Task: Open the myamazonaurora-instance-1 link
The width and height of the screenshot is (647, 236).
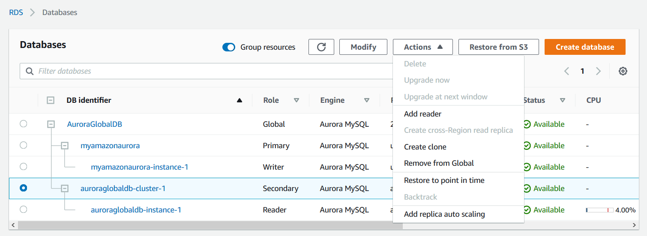Action: [x=139, y=167]
